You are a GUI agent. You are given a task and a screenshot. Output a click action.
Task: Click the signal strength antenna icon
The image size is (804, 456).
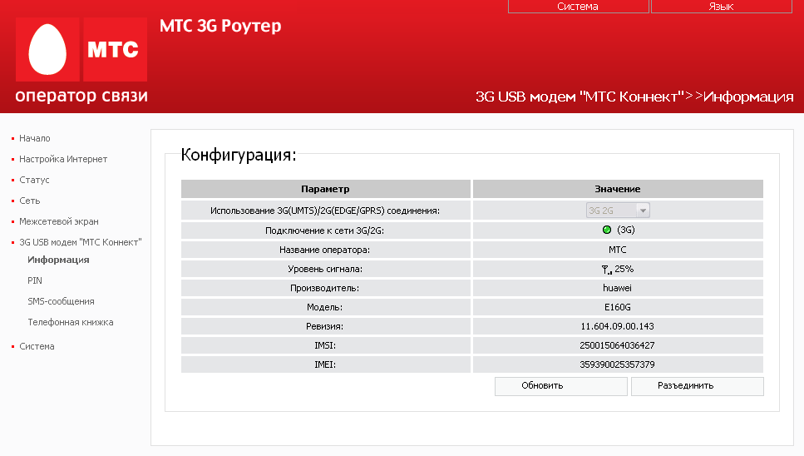(607, 270)
